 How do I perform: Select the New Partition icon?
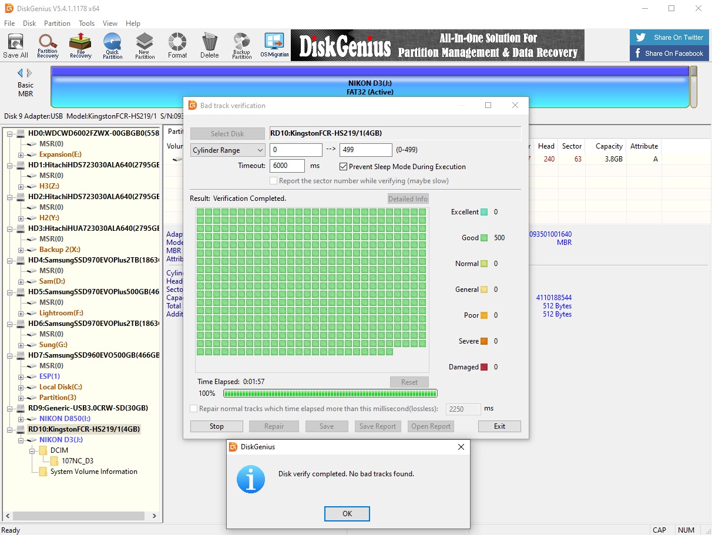click(145, 45)
